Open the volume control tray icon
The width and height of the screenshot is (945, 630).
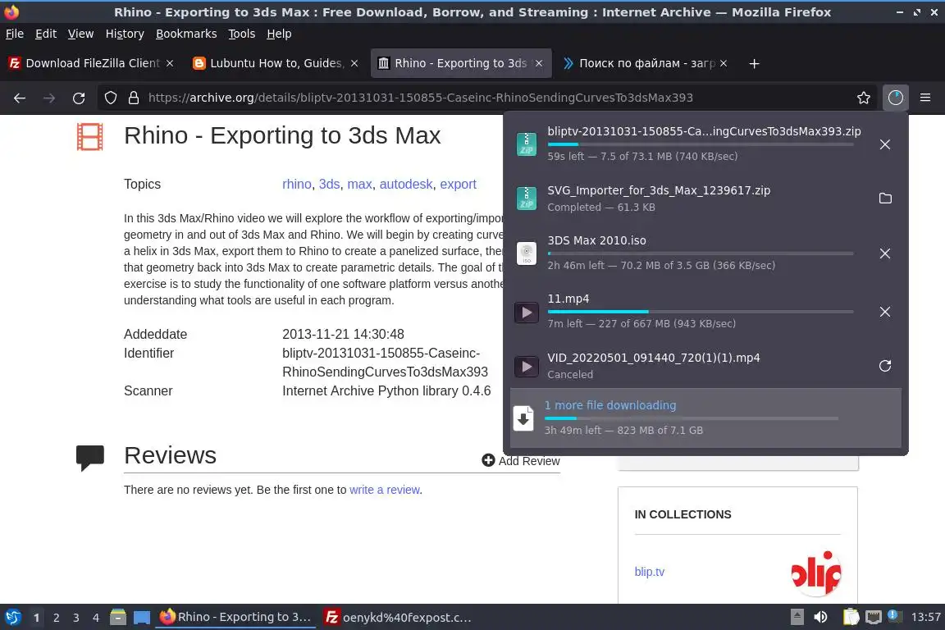[820, 618]
